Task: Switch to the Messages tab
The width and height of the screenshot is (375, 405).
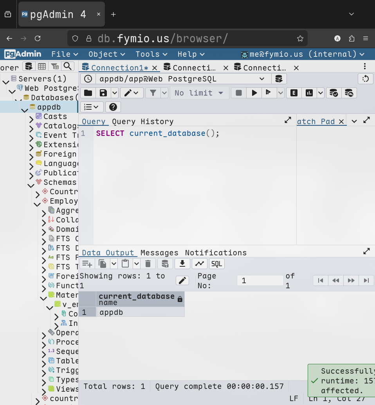Action: click(159, 253)
